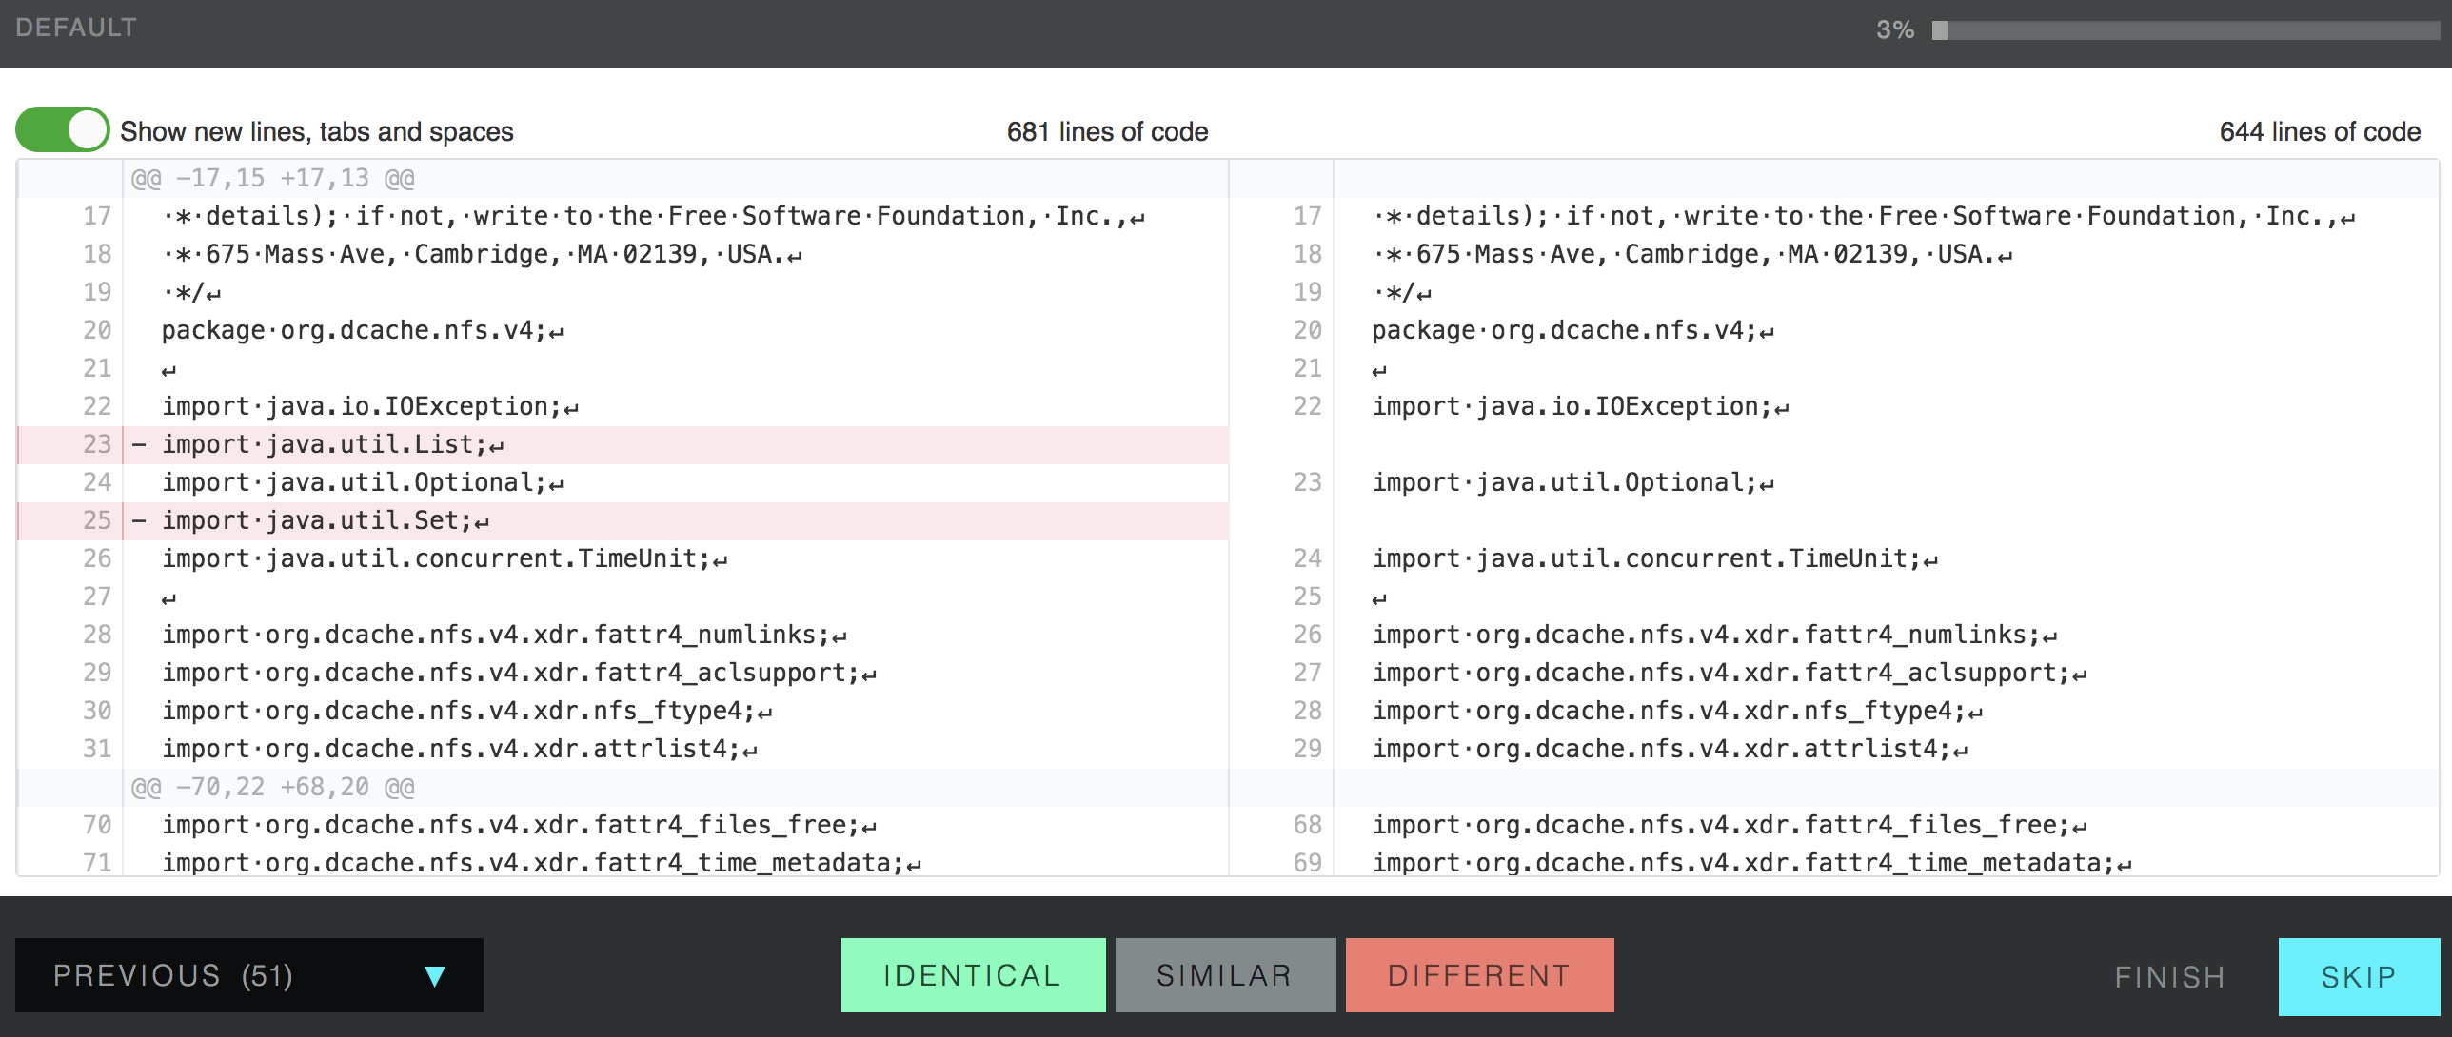Click the Finish link
The width and height of the screenshot is (2452, 1037).
(x=2169, y=977)
